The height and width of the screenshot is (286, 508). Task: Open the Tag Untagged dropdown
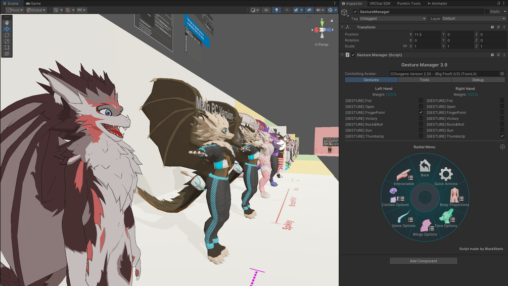[393, 19]
